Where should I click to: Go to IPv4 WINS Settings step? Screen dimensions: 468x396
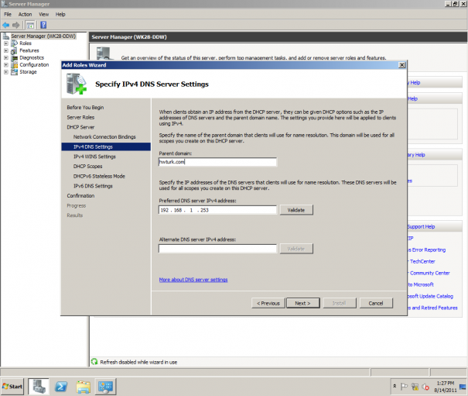click(94, 157)
